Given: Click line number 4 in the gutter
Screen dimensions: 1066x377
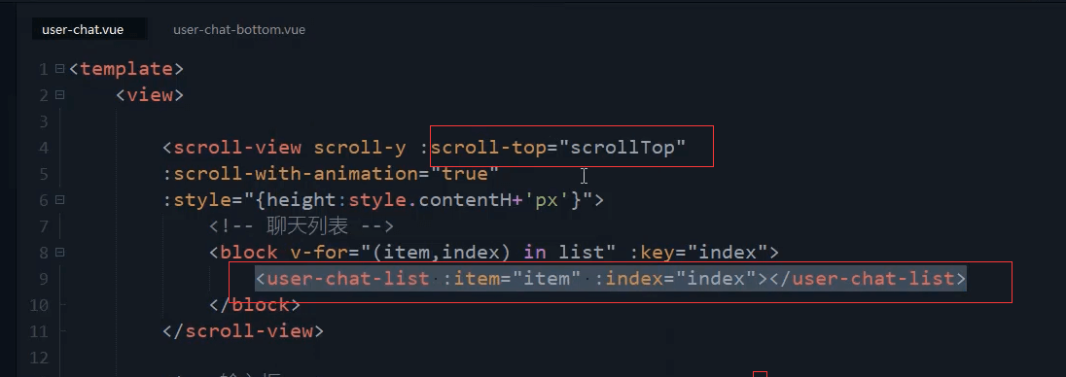Looking at the screenshot, I should point(44,148).
